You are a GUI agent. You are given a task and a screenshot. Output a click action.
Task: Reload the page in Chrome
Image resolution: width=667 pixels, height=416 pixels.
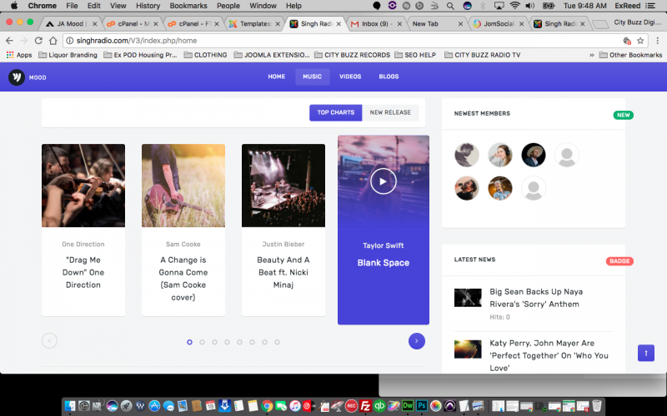(38, 41)
